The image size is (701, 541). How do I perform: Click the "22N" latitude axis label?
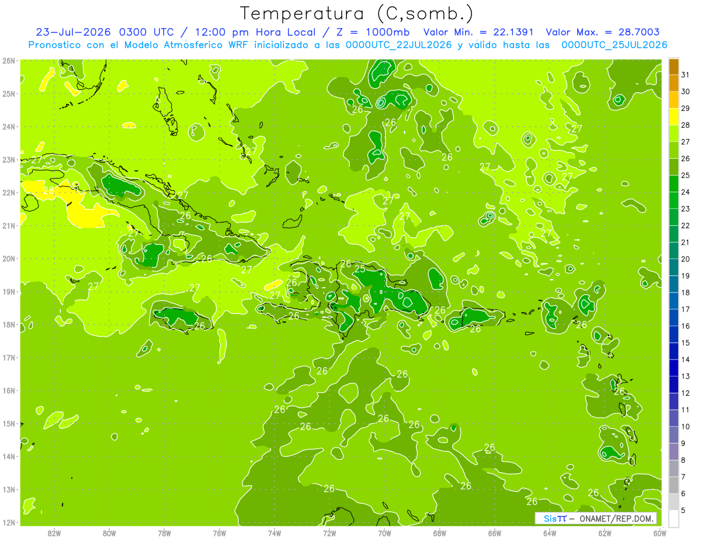point(8,192)
